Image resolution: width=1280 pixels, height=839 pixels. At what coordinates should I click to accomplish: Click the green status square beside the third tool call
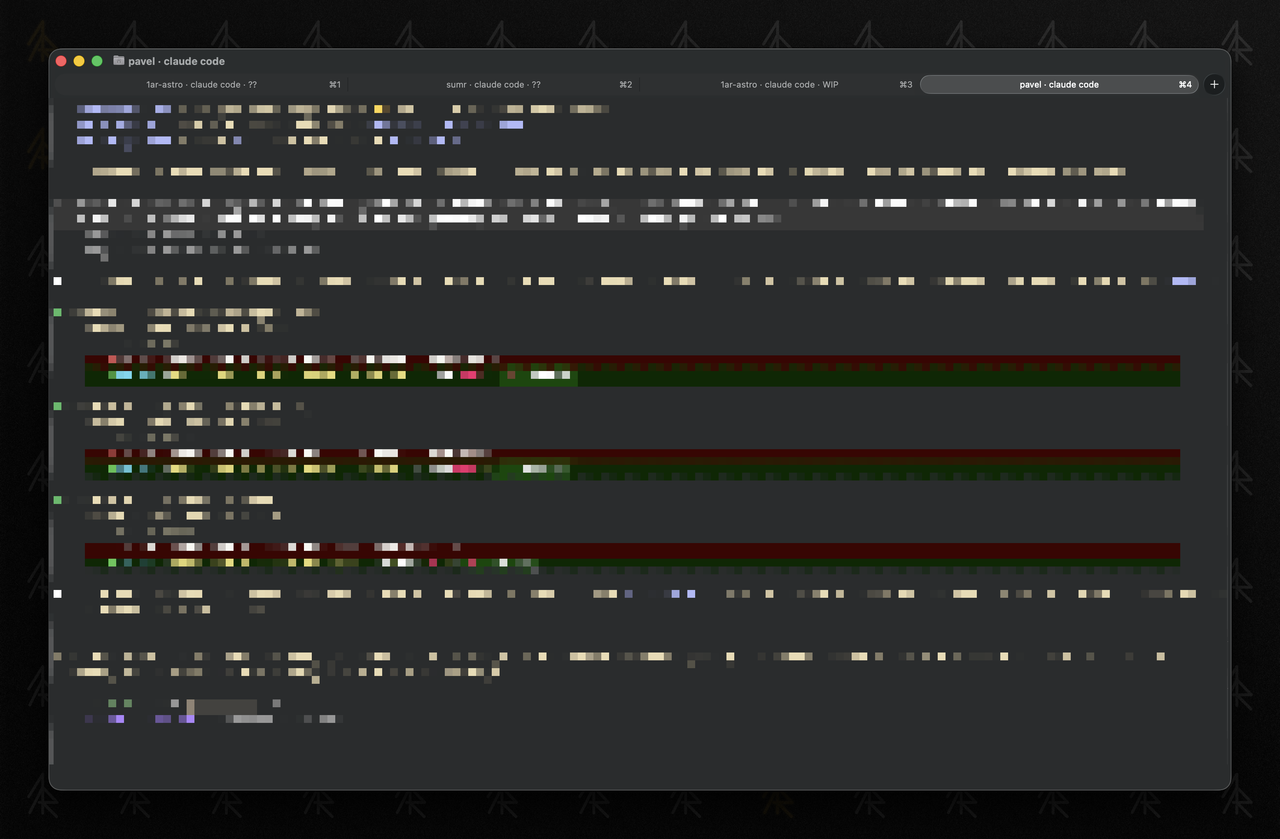[x=58, y=499]
